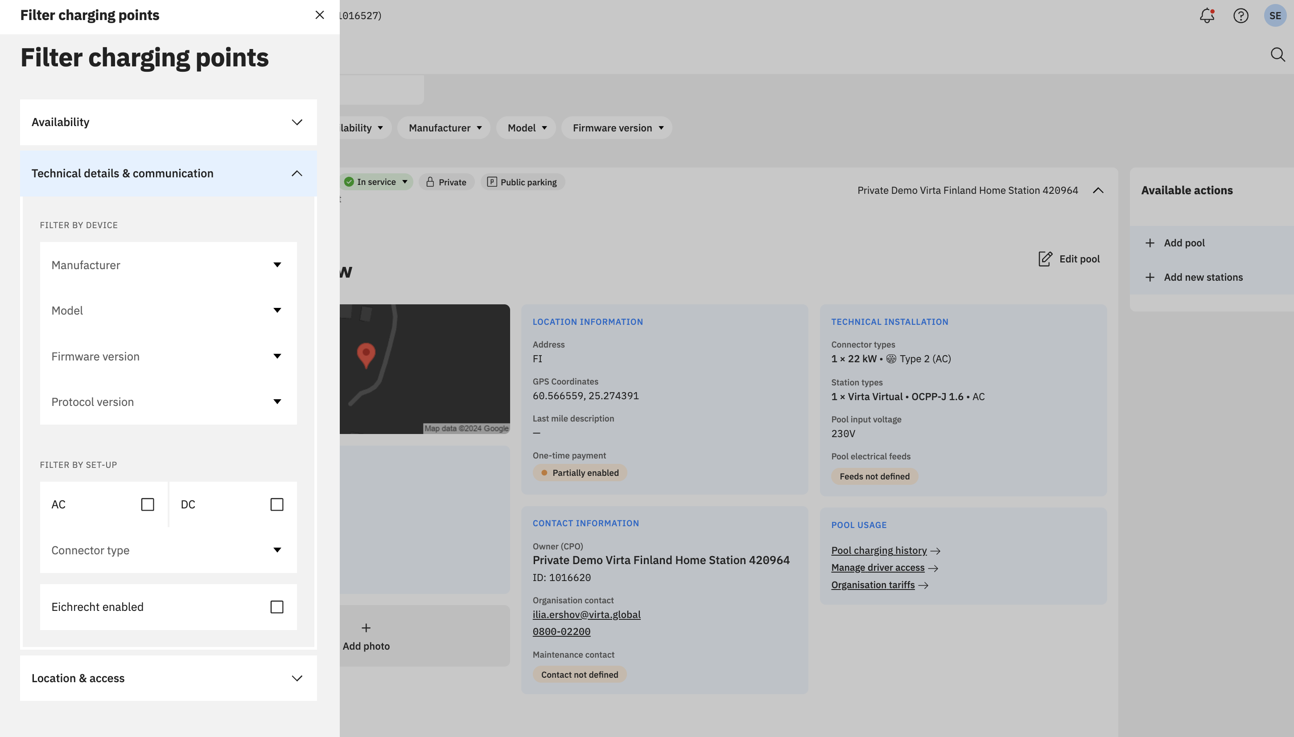Image resolution: width=1294 pixels, height=737 pixels.
Task: Click the Contact not defined badge
Action: coord(580,675)
